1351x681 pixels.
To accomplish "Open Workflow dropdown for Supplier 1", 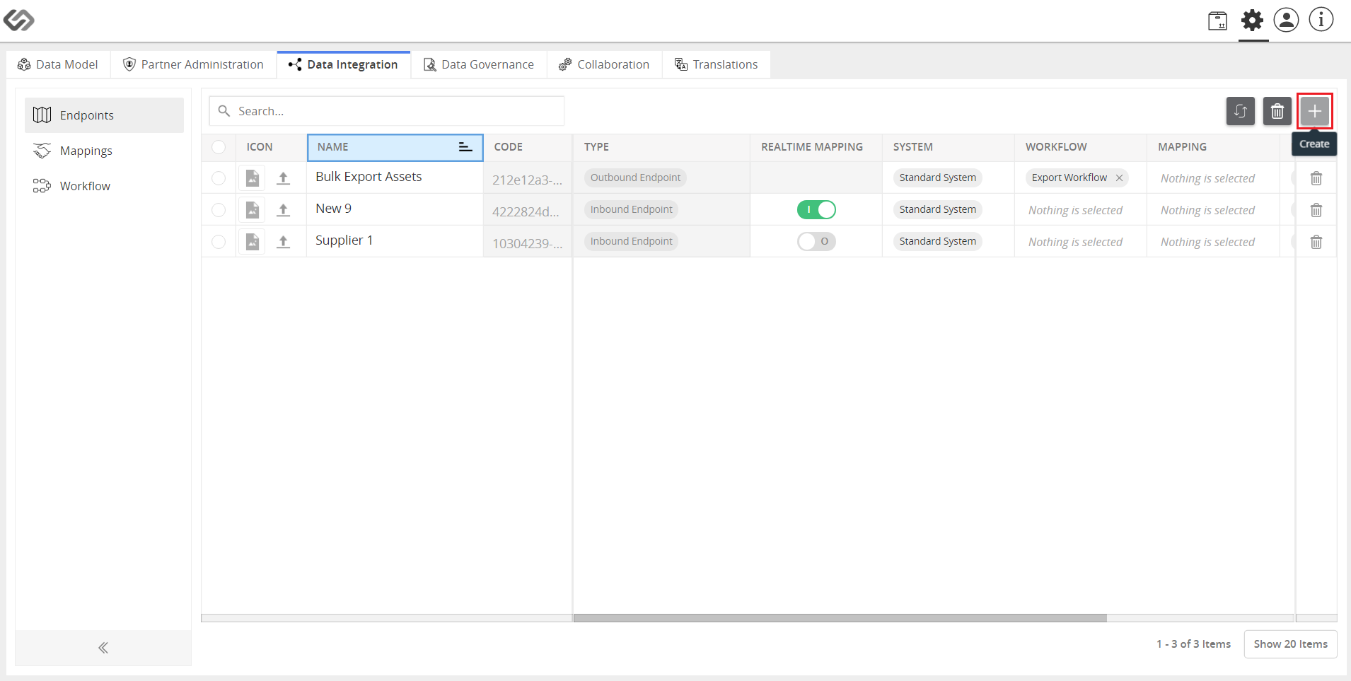I will click(1080, 242).
